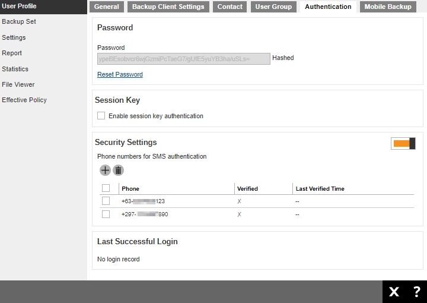Open Backup Set in the sidebar
The width and height of the screenshot is (427, 303).
coord(19,21)
